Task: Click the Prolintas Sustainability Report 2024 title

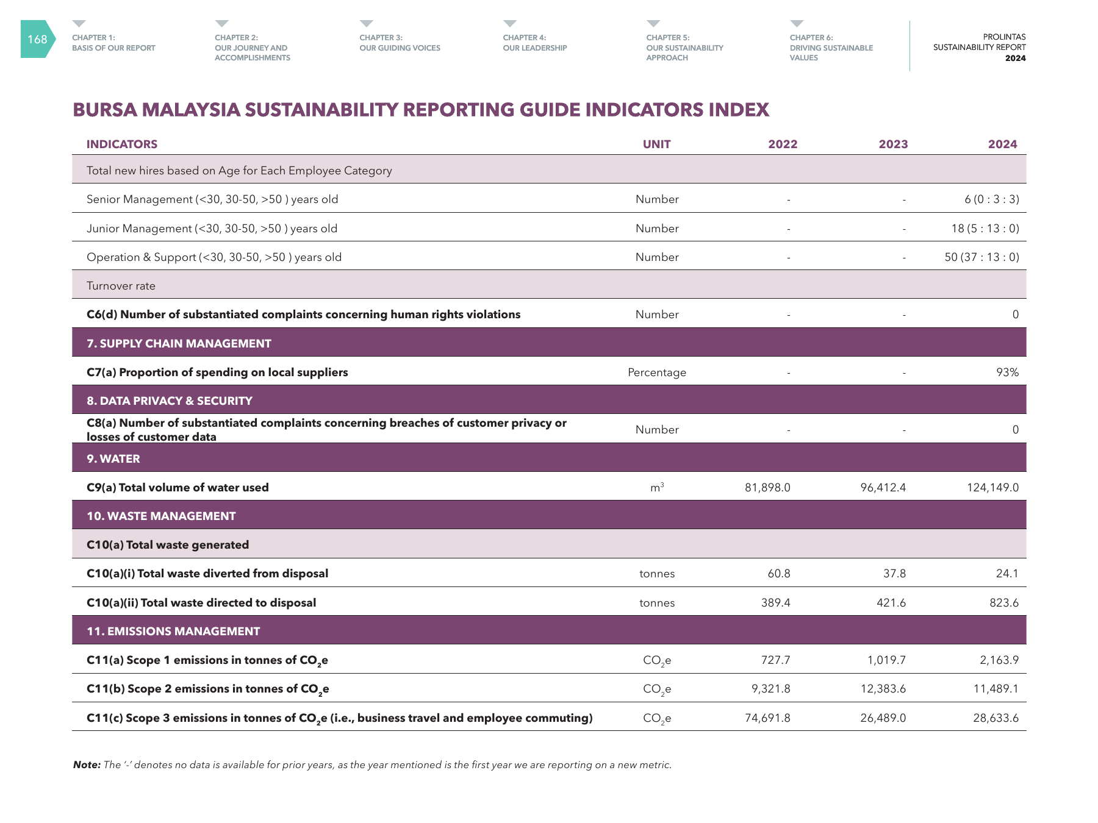Action: (x=979, y=48)
